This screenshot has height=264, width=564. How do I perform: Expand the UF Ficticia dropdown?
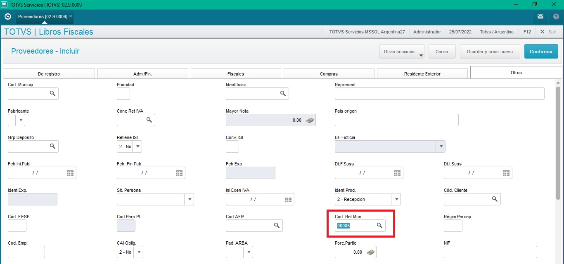click(441, 146)
